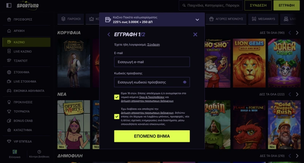This screenshot has width=304, height=163.
Task: Open Robin in the Hood game thumbnail
Action: (x=217, y=125)
